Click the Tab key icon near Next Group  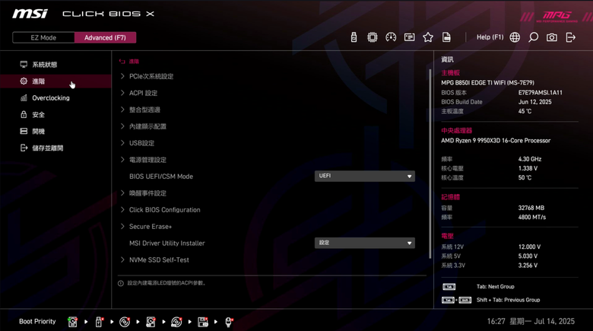click(449, 287)
